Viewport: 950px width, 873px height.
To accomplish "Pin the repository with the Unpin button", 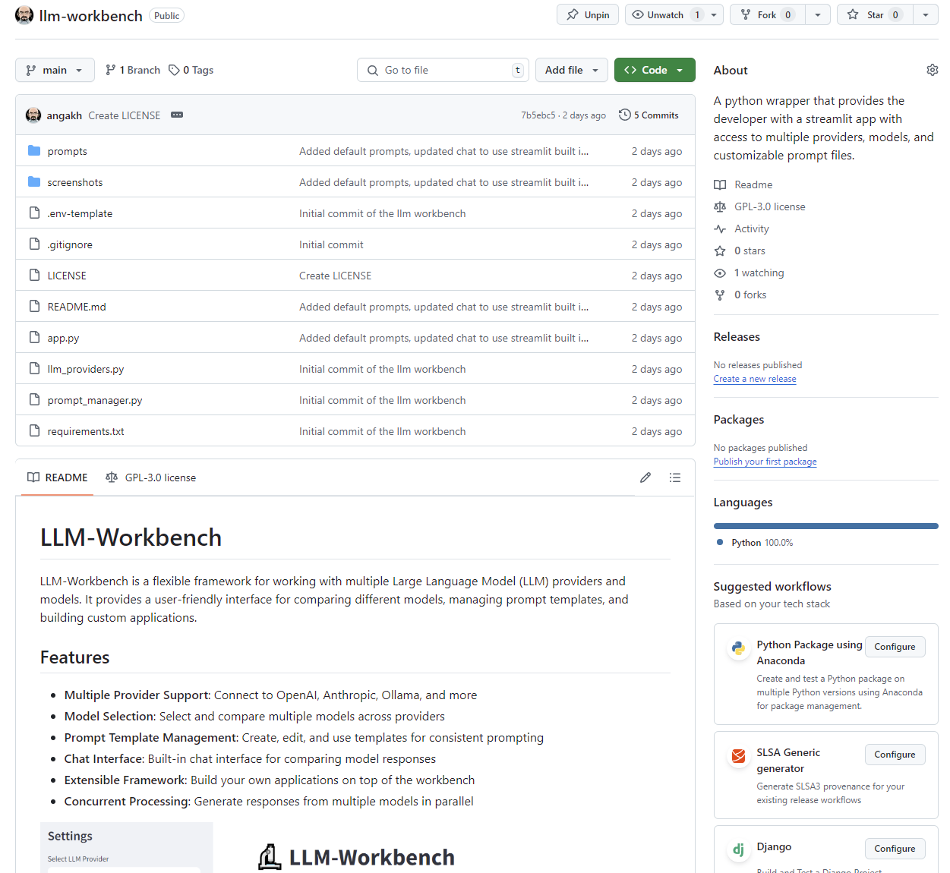I will pos(588,15).
